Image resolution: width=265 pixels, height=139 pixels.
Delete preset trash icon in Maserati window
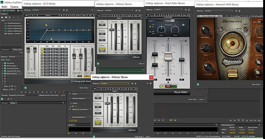coord(240,11)
